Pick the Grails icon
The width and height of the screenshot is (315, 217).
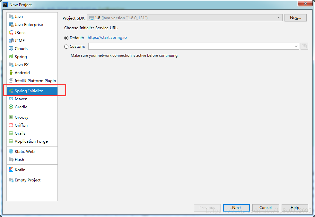coord(11,133)
